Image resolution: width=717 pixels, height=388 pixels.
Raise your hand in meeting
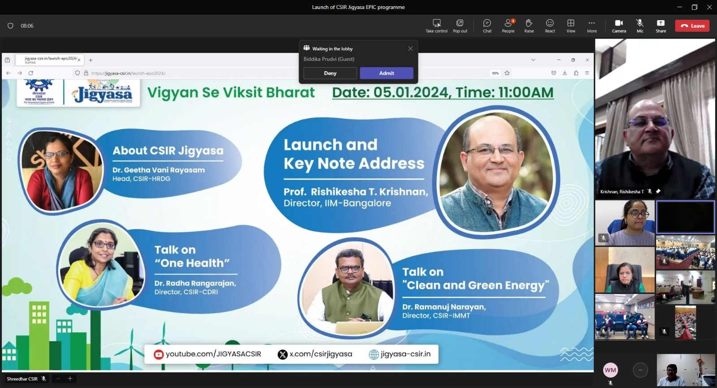[x=529, y=26]
